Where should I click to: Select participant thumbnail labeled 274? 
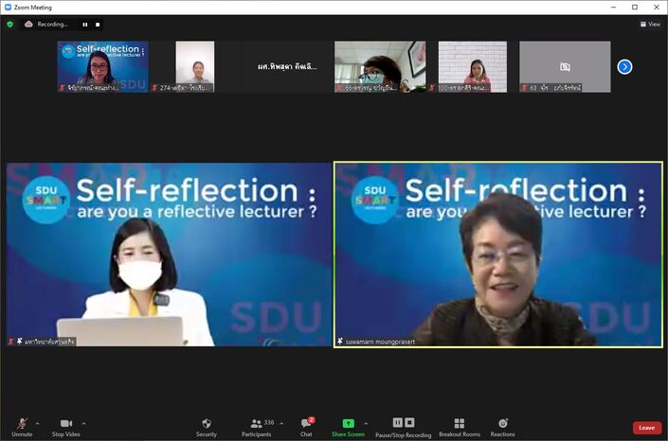coord(195,67)
